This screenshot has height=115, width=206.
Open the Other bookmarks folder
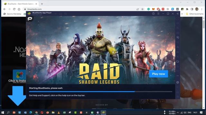click(x=194, y=14)
